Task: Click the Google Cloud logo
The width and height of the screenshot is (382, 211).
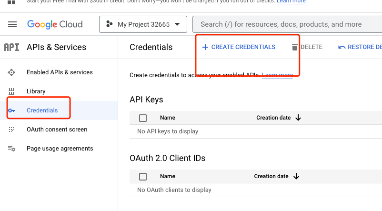Action: 55,24
